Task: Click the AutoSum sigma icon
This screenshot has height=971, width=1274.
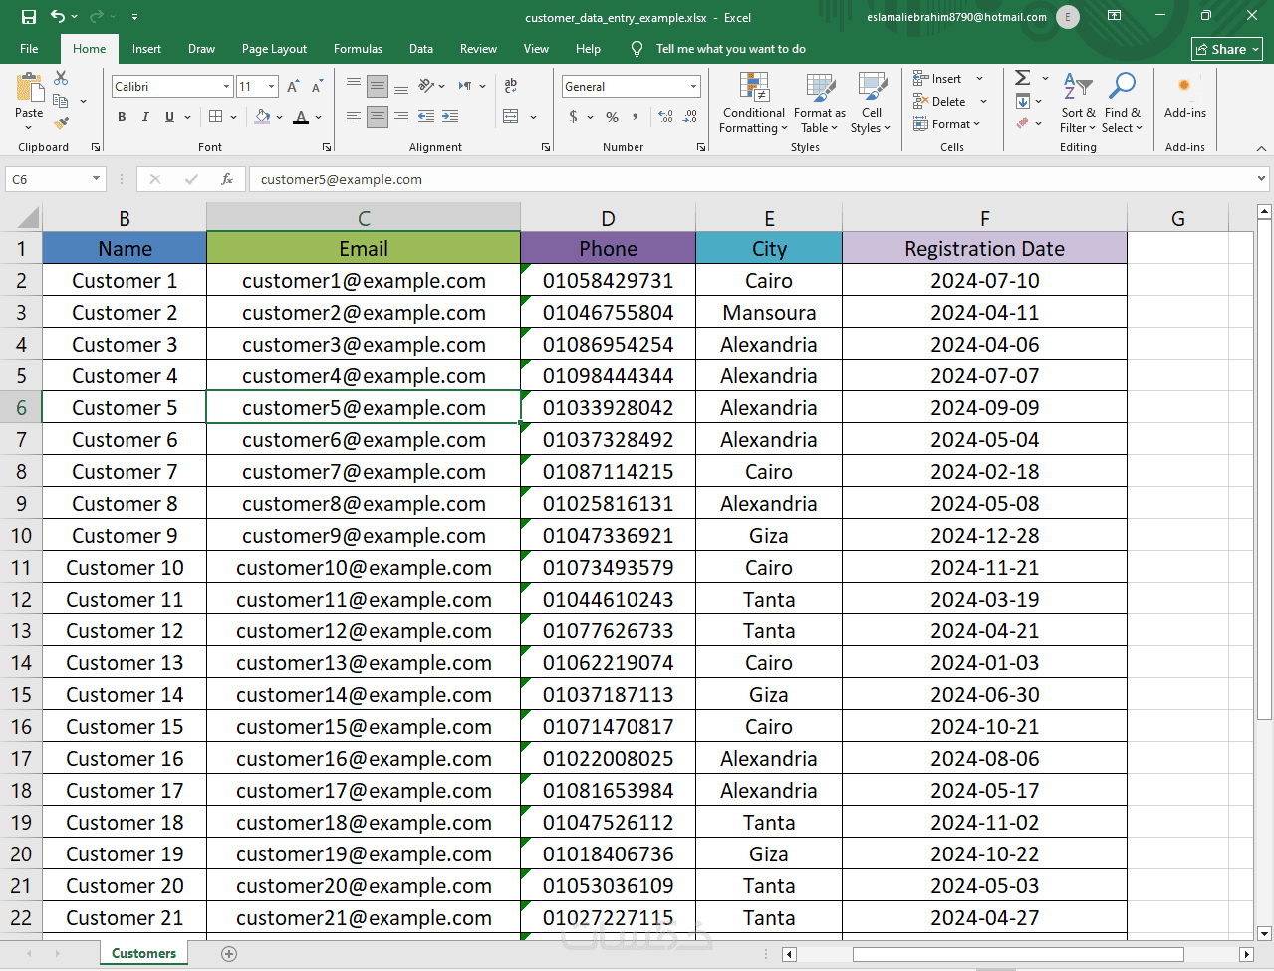Action: coord(1022,78)
